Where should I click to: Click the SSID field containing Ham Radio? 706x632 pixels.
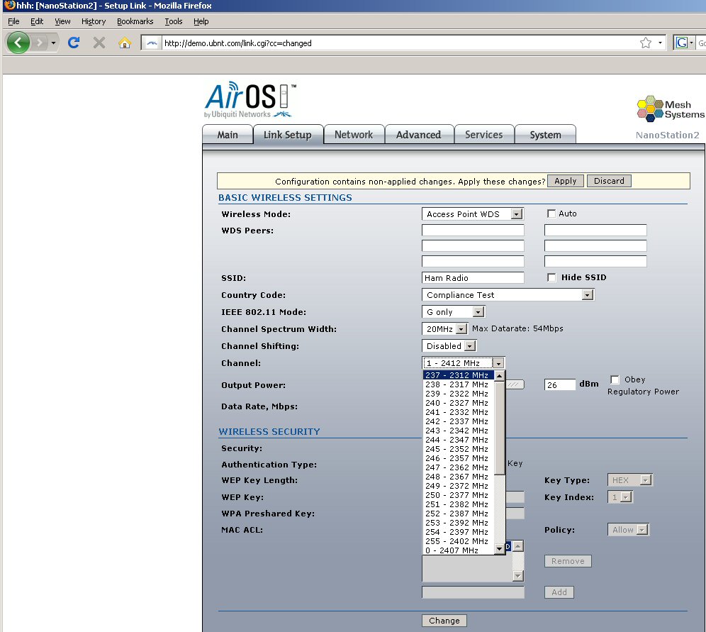click(473, 278)
